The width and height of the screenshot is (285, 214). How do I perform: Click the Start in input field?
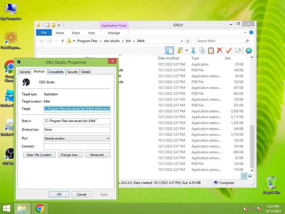[77, 121]
